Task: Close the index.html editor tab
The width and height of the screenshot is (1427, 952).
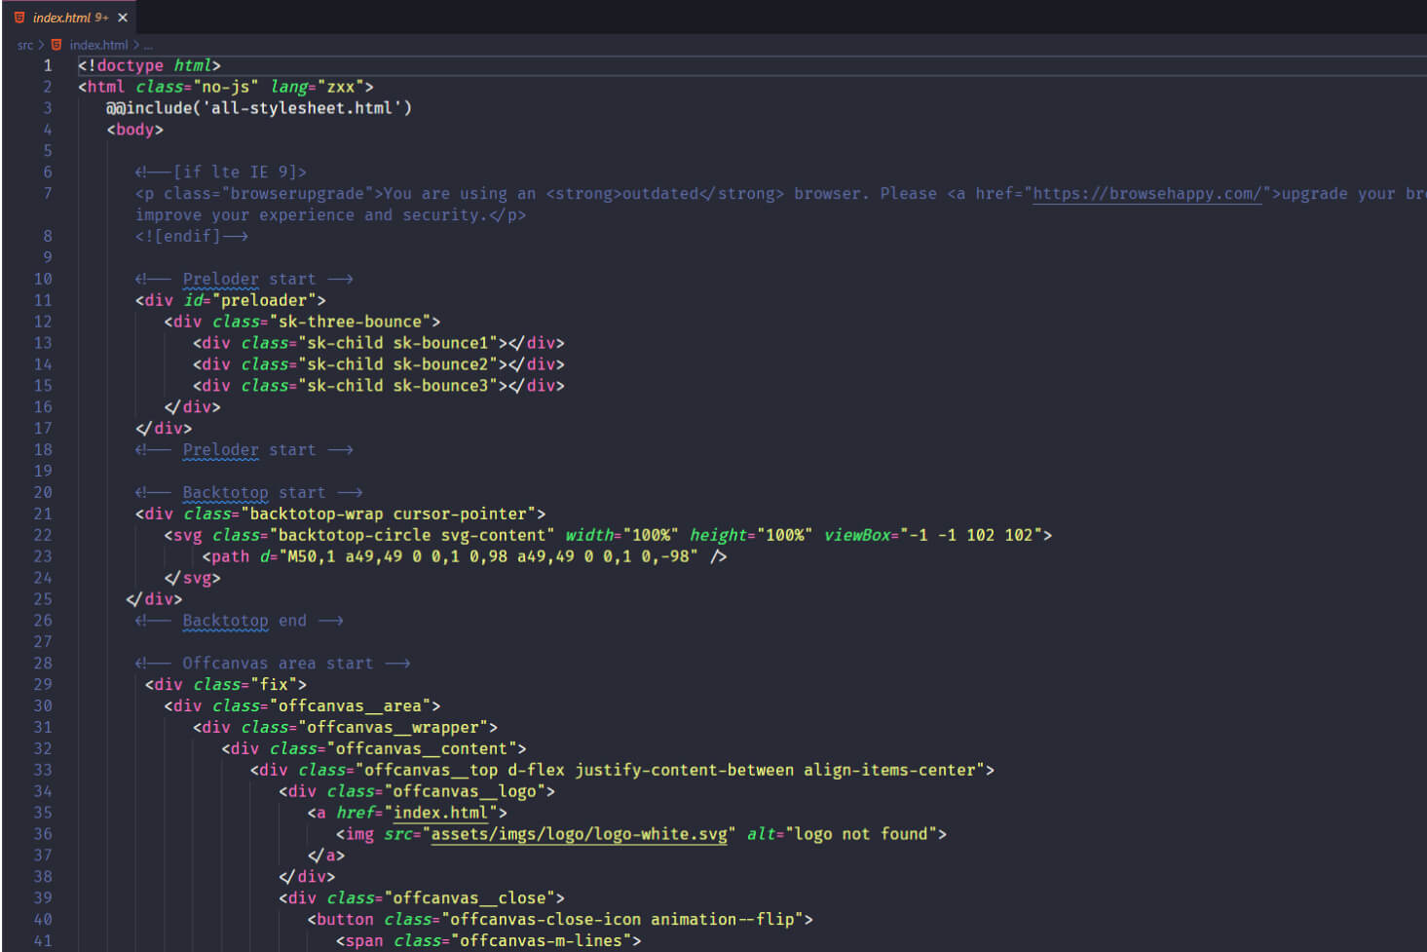Action: [123, 18]
